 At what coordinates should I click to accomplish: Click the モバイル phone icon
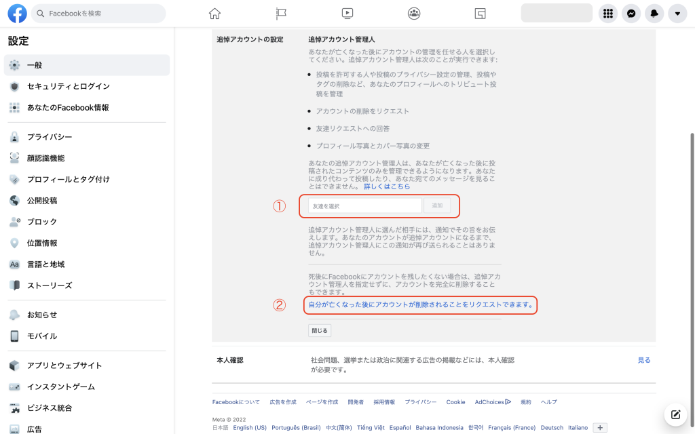click(x=15, y=336)
